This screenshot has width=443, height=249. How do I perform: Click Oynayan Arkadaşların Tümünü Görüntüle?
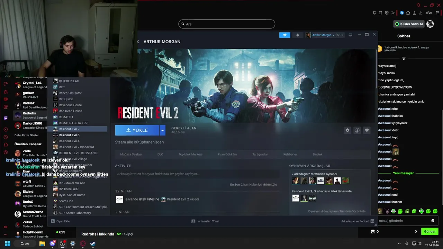click(336, 211)
